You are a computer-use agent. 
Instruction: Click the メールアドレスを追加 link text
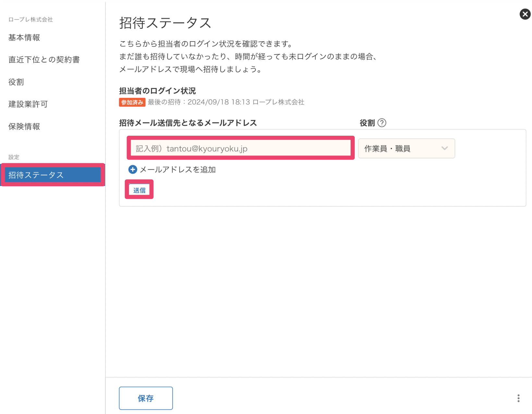(x=177, y=170)
